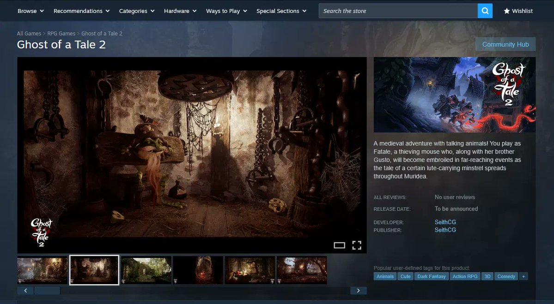Select the Cute tag

[x=405, y=276]
